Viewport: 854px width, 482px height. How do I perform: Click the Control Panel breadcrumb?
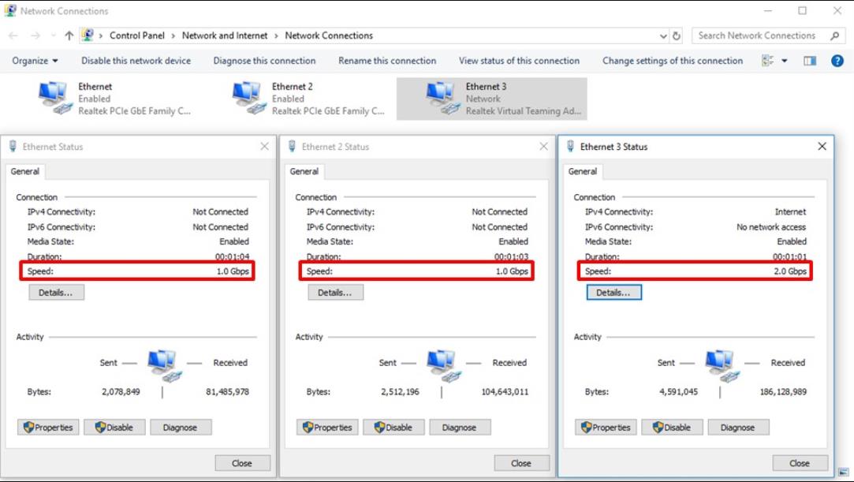(x=136, y=36)
